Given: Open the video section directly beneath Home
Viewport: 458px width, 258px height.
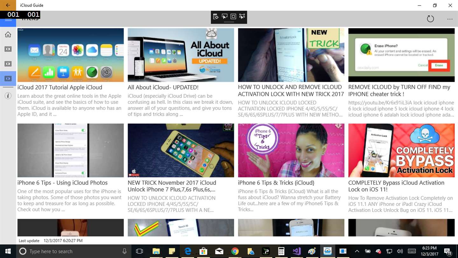Looking at the screenshot, I should click(x=8, y=49).
